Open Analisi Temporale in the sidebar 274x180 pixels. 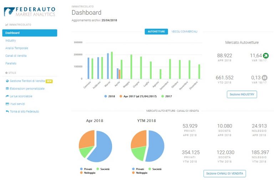(x=17, y=48)
